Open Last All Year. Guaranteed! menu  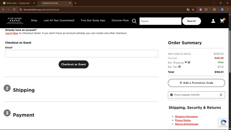pos(59,21)
